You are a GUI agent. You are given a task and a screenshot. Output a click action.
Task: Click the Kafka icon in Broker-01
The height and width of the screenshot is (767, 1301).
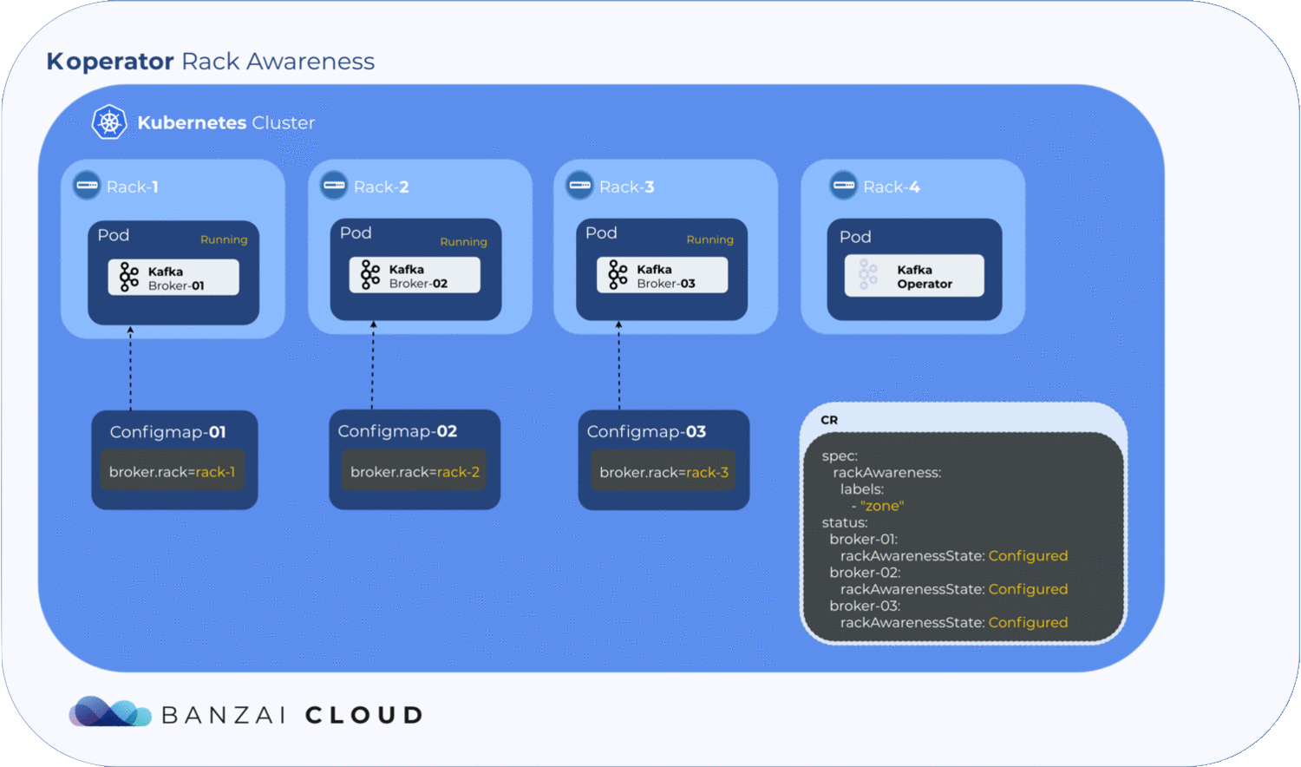pyautogui.click(x=129, y=278)
